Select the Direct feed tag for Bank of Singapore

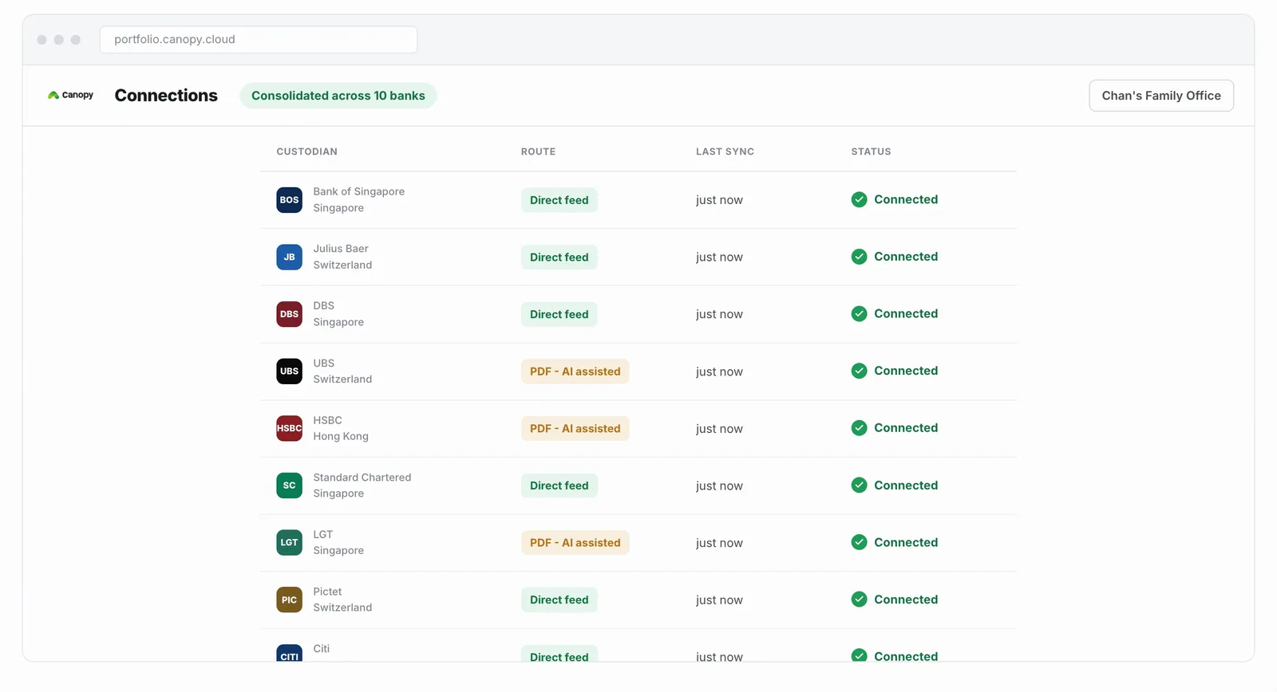pyautogui.click(x=559, y=200)
